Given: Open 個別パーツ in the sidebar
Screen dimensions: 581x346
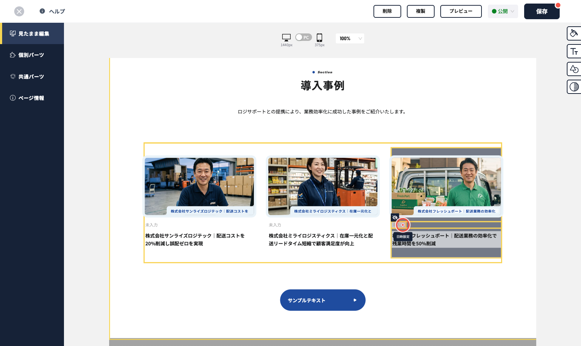Looking at the screenshot, I should (x=32, y=55).
